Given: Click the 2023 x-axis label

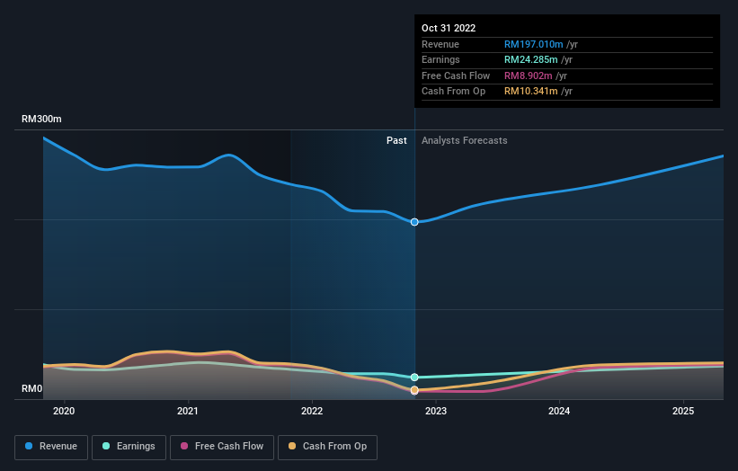Looking at the screenshot, I should click(436, 412).
